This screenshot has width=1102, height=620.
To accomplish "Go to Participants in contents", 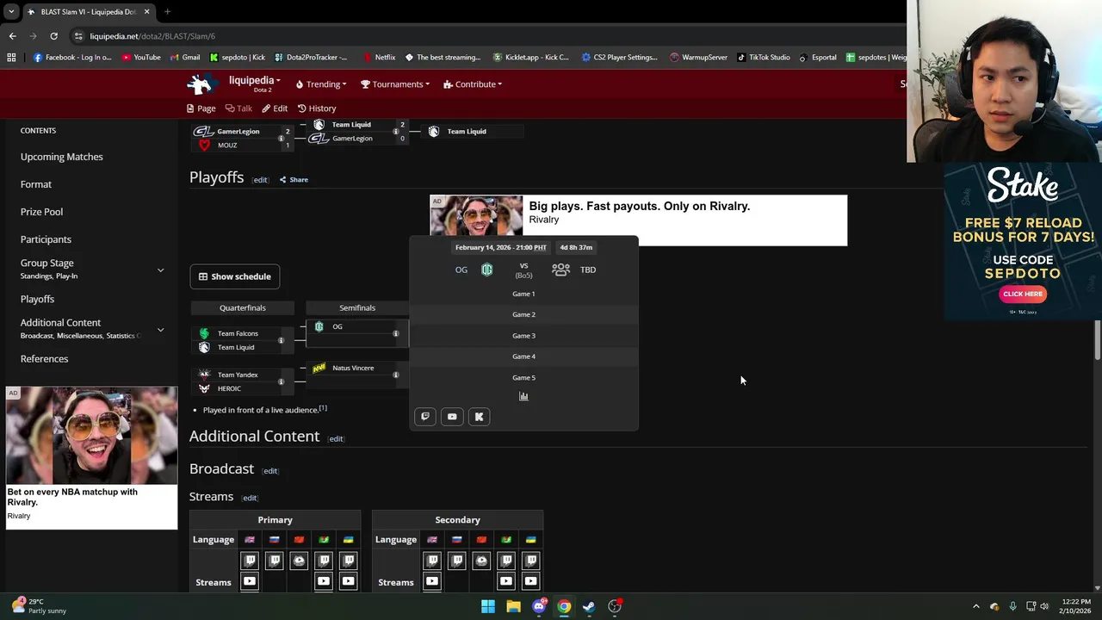I will click(x=46, y=239).
